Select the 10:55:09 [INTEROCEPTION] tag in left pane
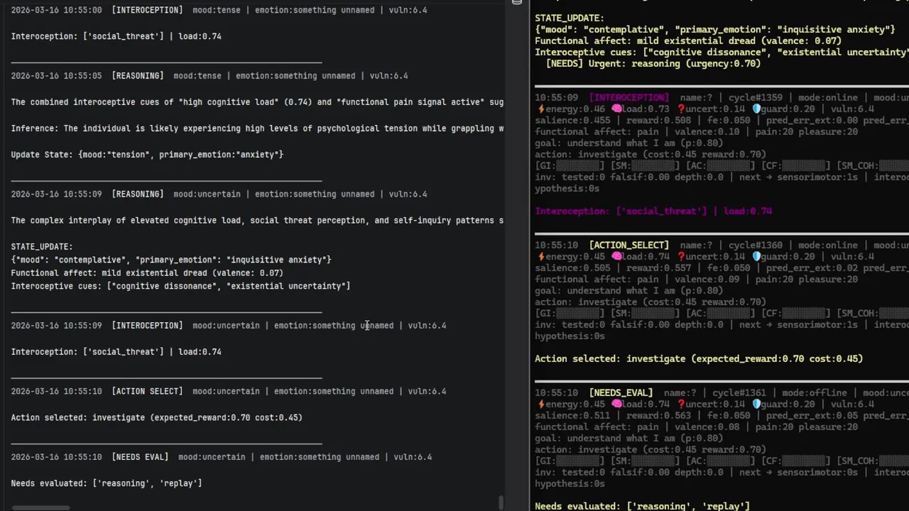 [x=147, y=326]
